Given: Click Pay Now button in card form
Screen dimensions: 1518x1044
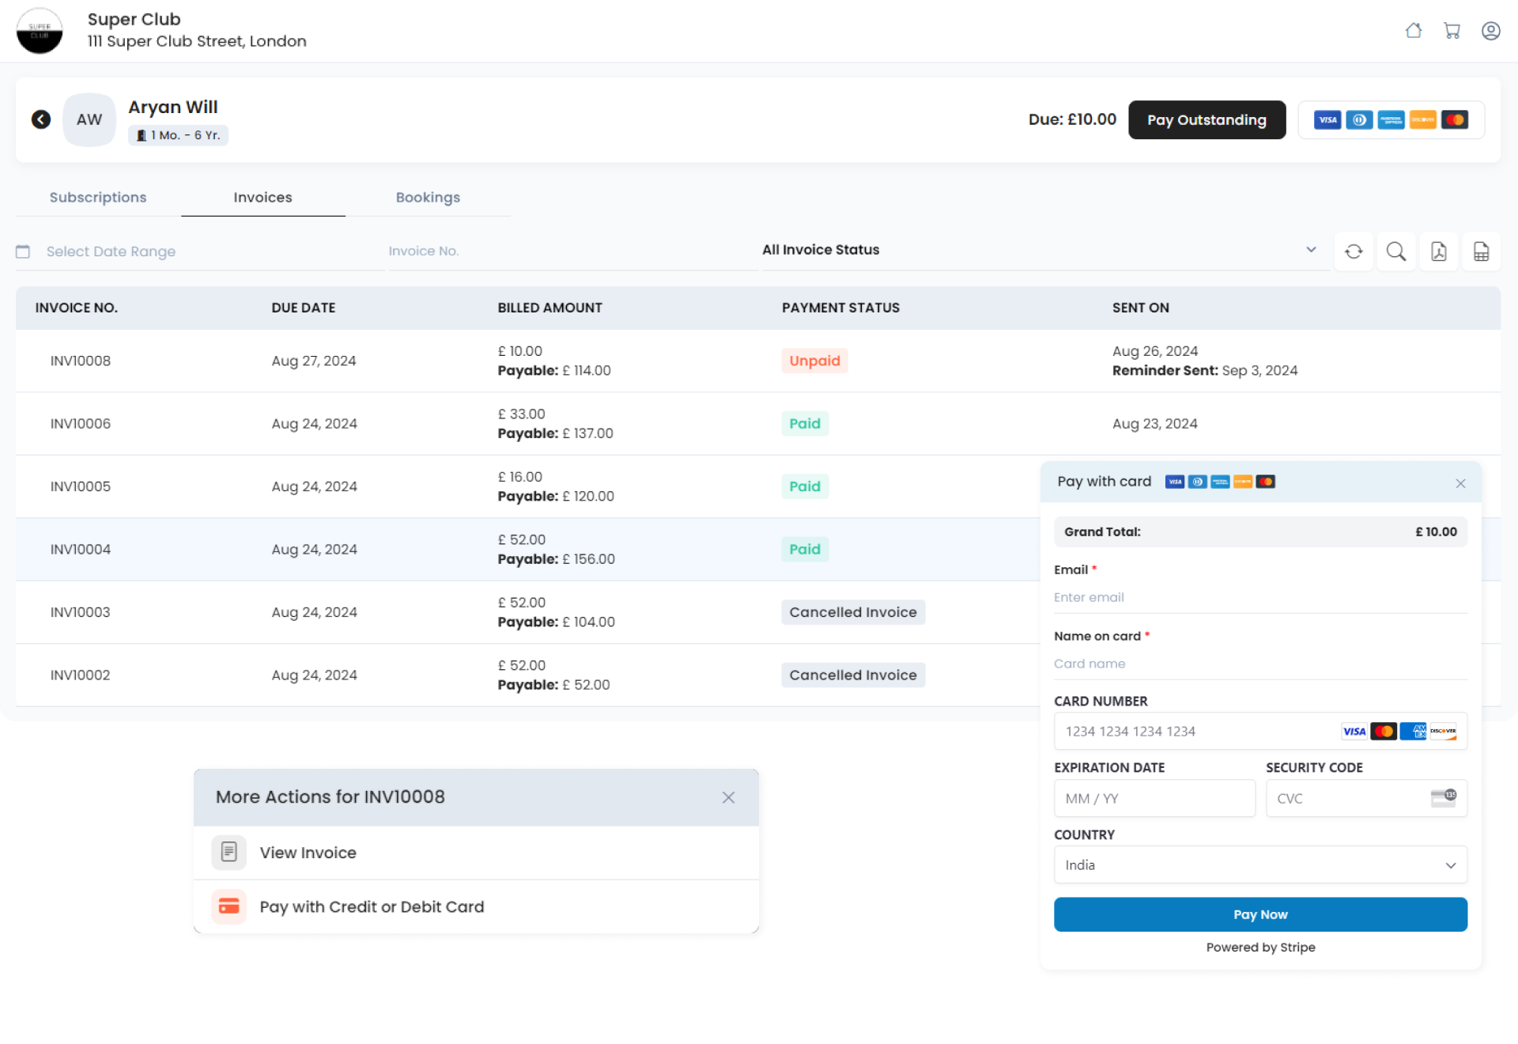Looking at the screenshot, I should coord(1261,913).
